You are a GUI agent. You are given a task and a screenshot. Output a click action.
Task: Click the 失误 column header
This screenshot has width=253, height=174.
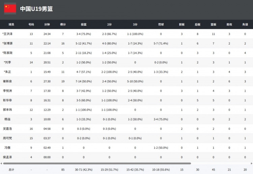(x=245, y=25)
